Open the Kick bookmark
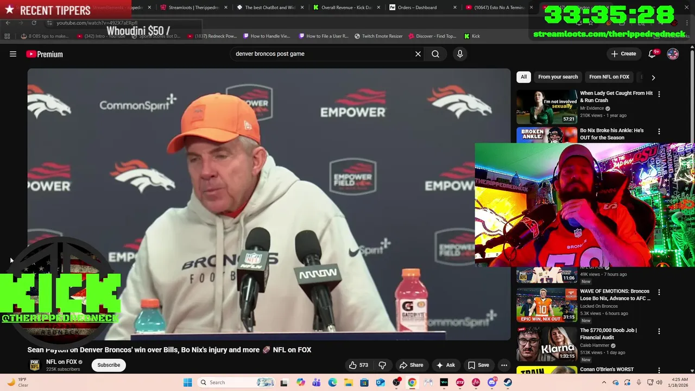The width and height of the screenshot is (695, 391). tap(472, 36)
